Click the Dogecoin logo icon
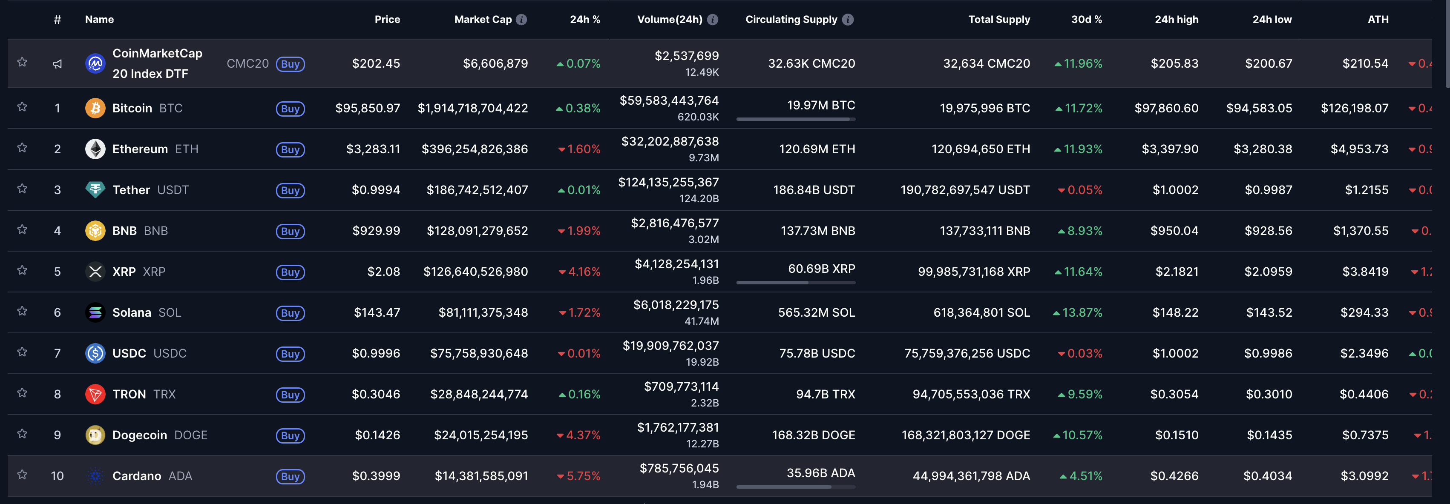The height and width of the screenshot is (504, 1450). [95, 435]
